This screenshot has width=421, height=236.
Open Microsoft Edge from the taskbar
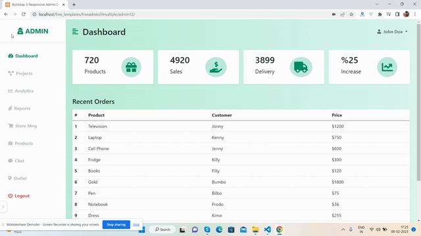point(219,229)
